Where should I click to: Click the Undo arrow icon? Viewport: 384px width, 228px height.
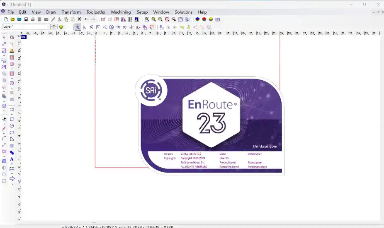pyautogui.click(x=86, y=19)
